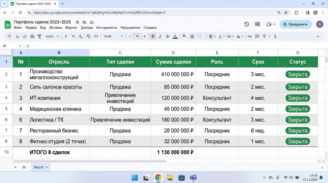Click the 410 000 000 ₽ cell
This screenshot has width=328, height=183.
174,74
